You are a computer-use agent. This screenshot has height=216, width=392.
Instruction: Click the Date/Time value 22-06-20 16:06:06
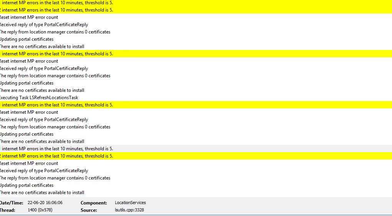pyautogui.click(x=45, y=203)
